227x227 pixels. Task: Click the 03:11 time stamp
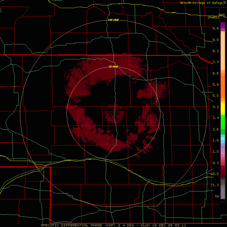point(180,225)
